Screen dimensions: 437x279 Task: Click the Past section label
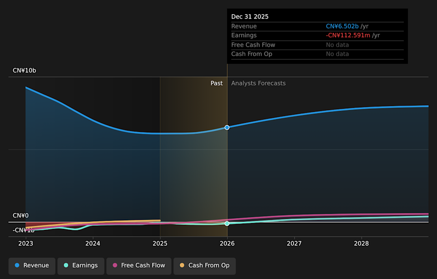tap(216, 83)
